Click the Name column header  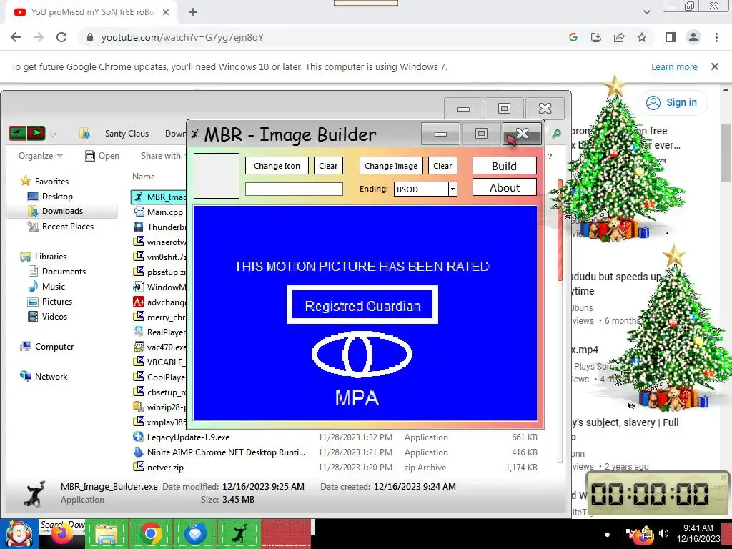click(143, 177)
